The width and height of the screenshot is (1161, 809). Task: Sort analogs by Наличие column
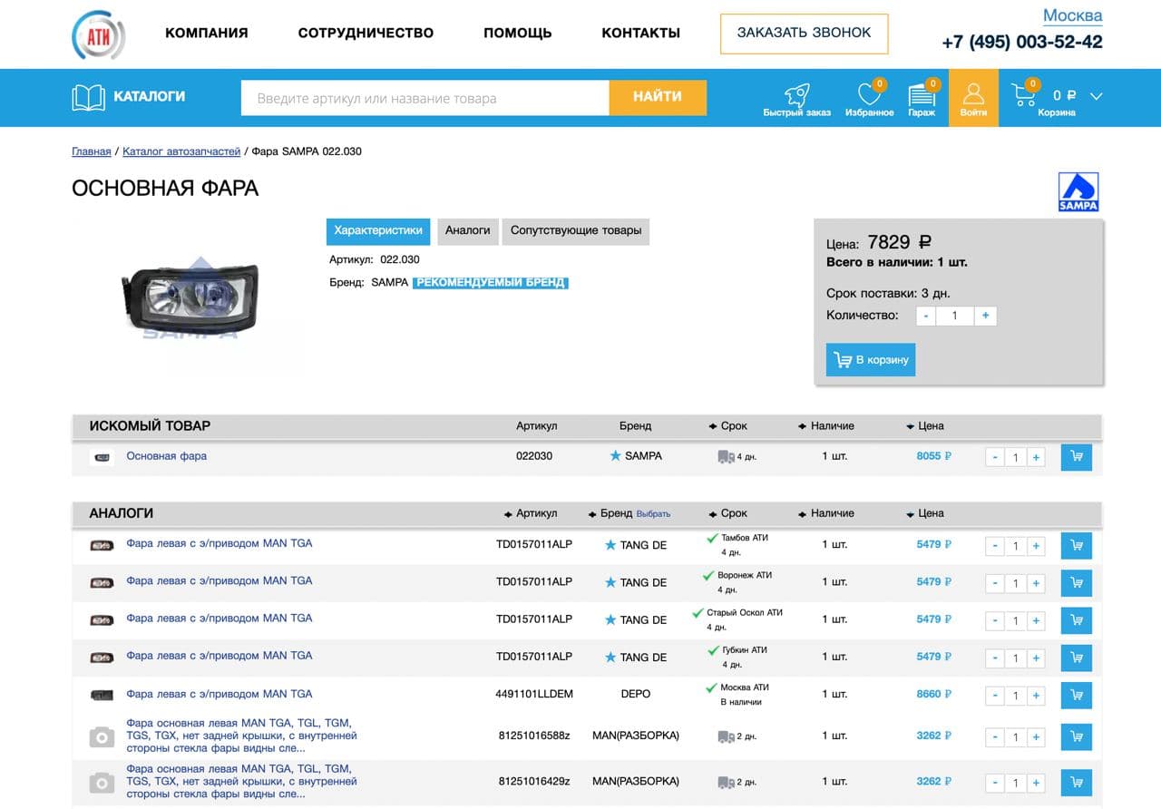pyautogui.click(x=825, y=513)
